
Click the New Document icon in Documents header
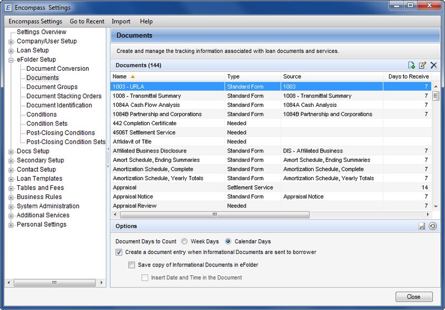point(411,65)
